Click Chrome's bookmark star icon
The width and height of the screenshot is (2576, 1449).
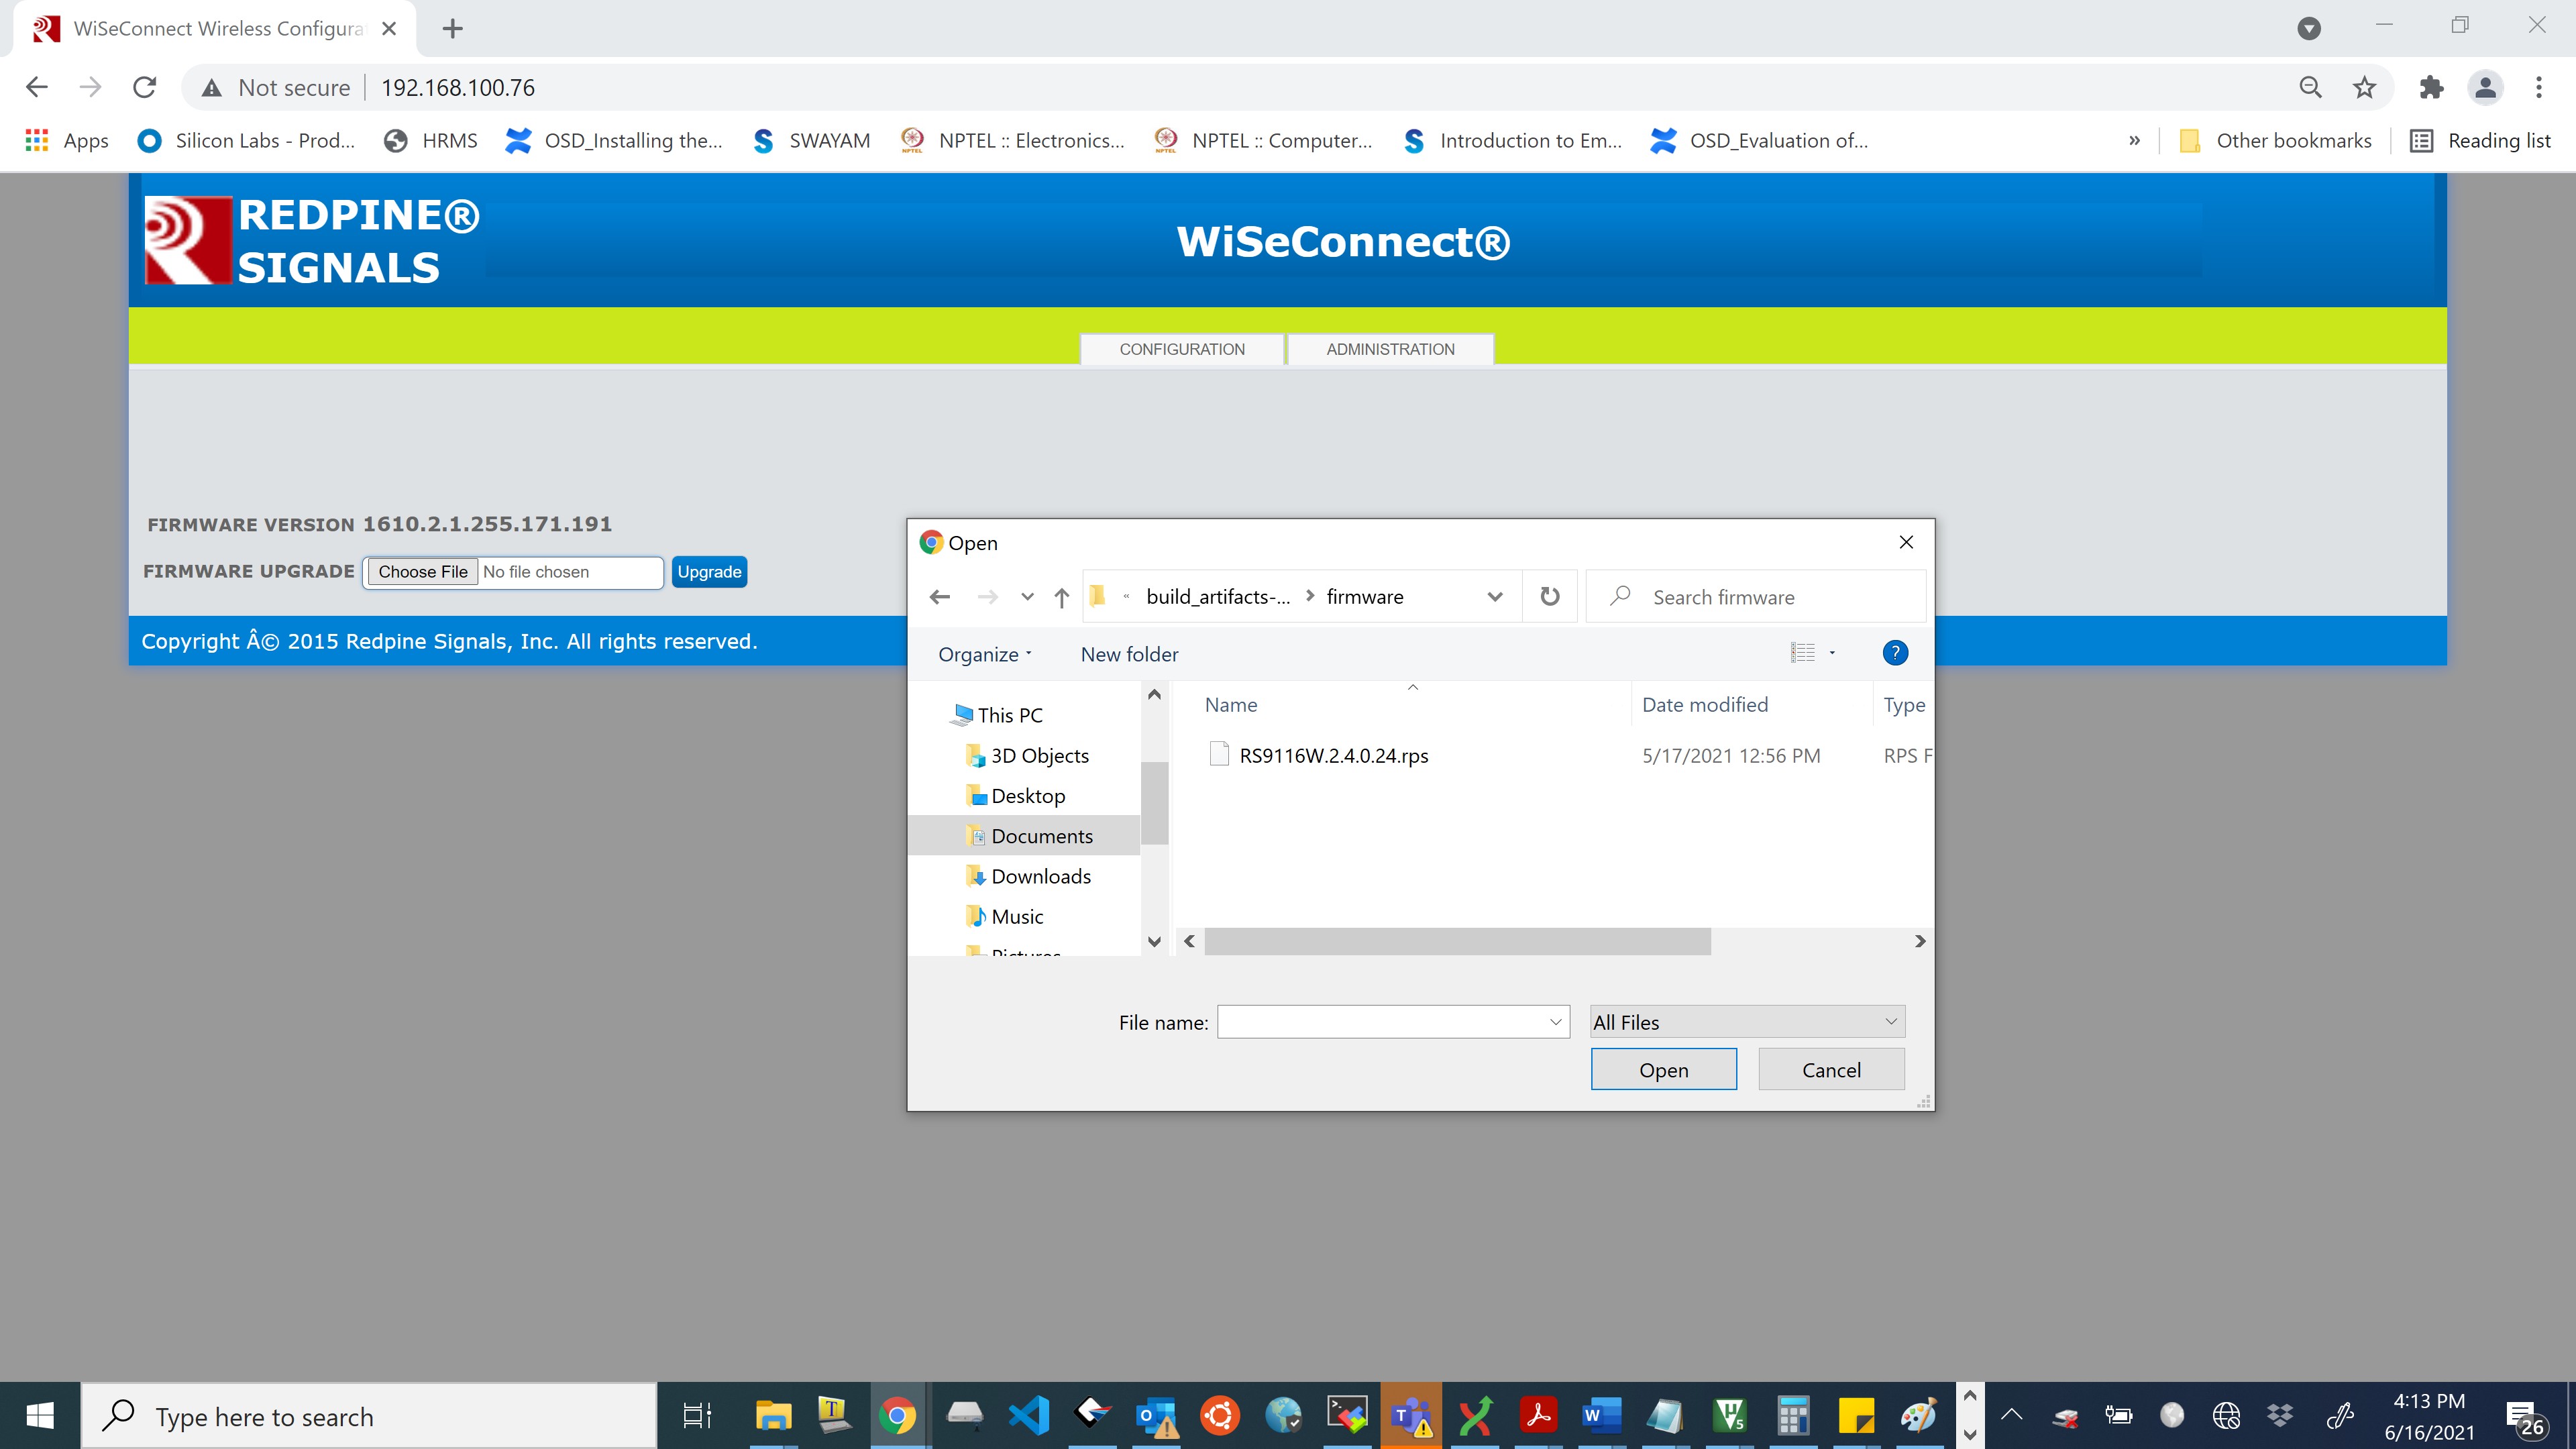[x=2364, y=88]
